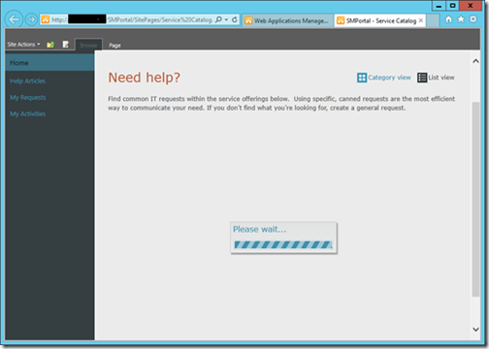
Task: Open the address bar autocomplete dropdown arrow
Action: click(x=226, y=19)
